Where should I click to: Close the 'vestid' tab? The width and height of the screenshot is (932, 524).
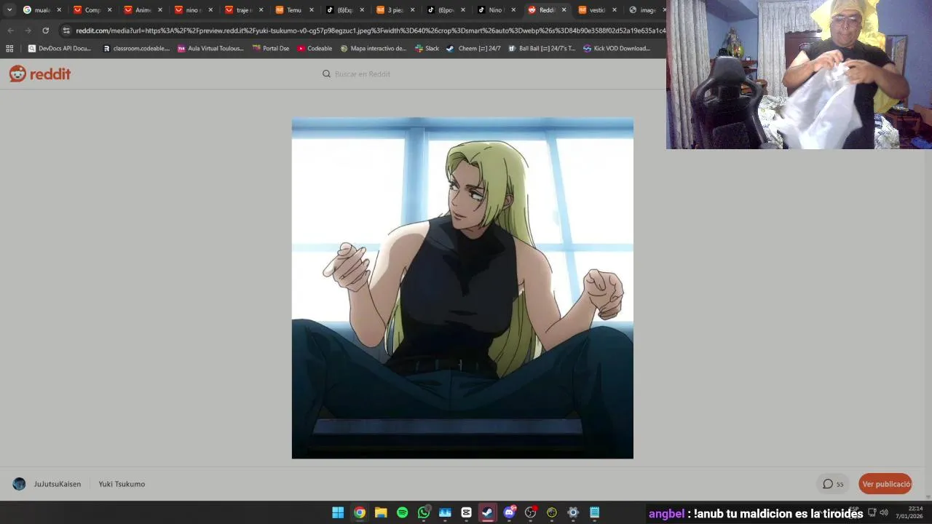pyautogui.click(x=614, y=10)
